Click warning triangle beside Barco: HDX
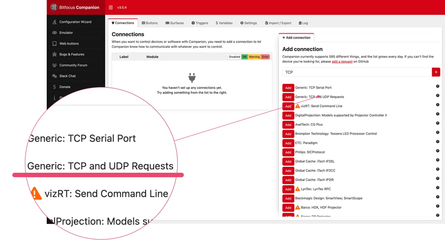Image resolution: width=445 pixels, height=252 pixels. pos(297,207)
